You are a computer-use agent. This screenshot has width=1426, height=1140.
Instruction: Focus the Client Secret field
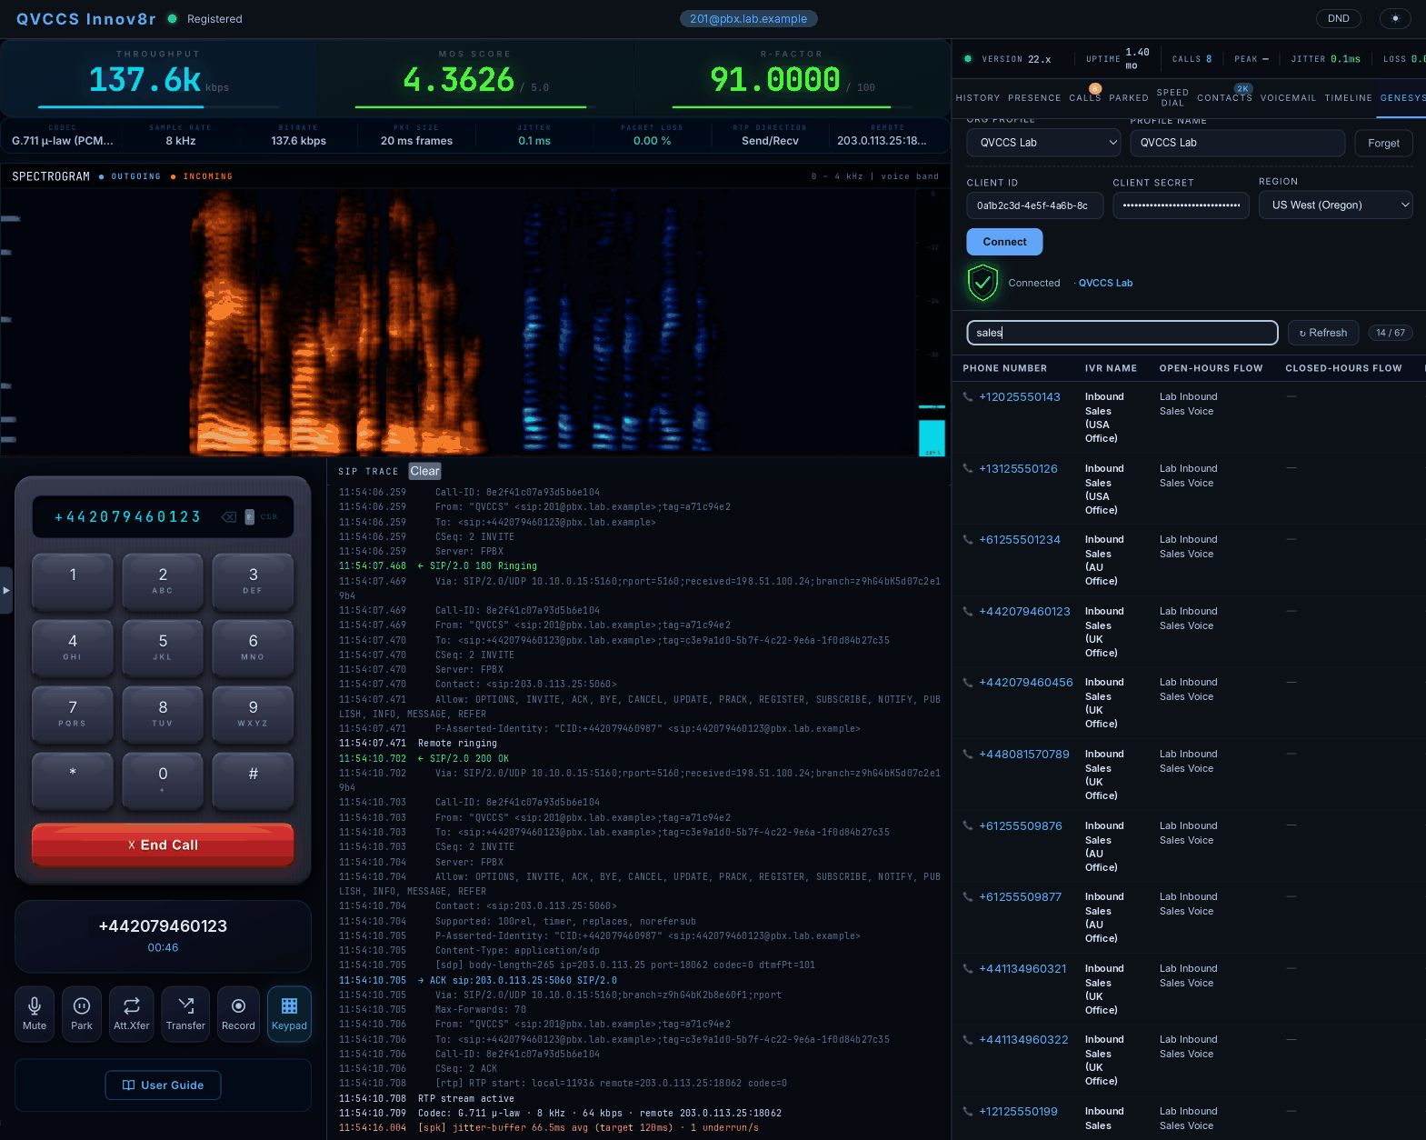point(1182,205)
